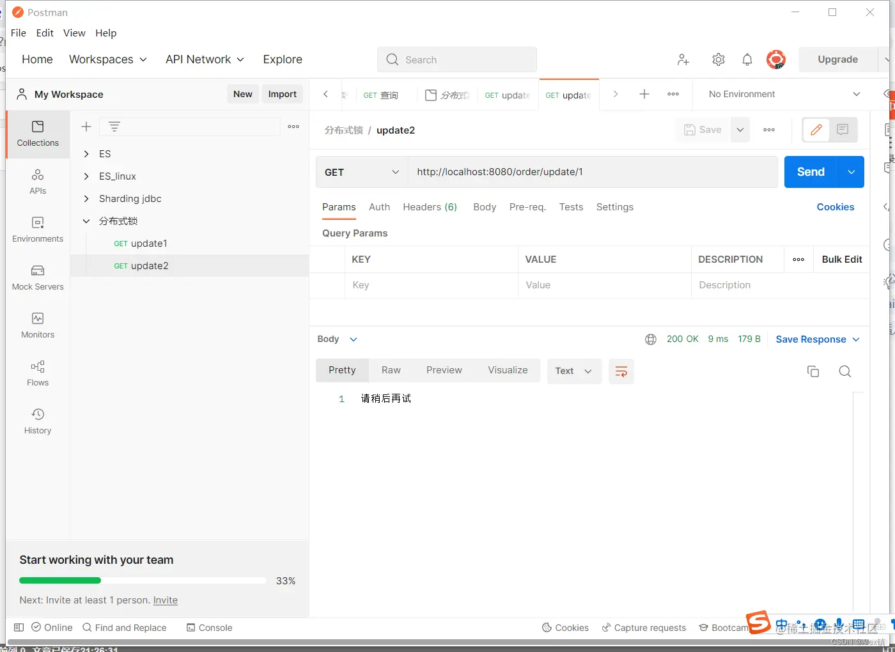
Task: Switch to the Raw response view
Action: [x=391, y=370]
